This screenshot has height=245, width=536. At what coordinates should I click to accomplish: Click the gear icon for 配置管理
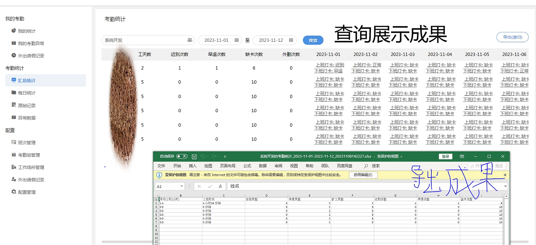(x=14, y=192)
